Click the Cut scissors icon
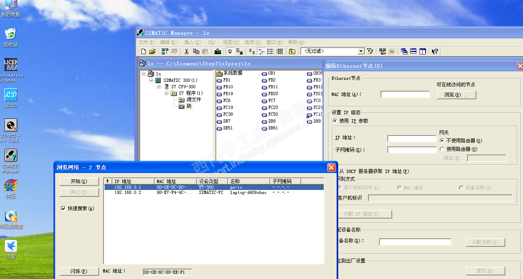Screen dimensions: 523x279 (x=186, y=52)
